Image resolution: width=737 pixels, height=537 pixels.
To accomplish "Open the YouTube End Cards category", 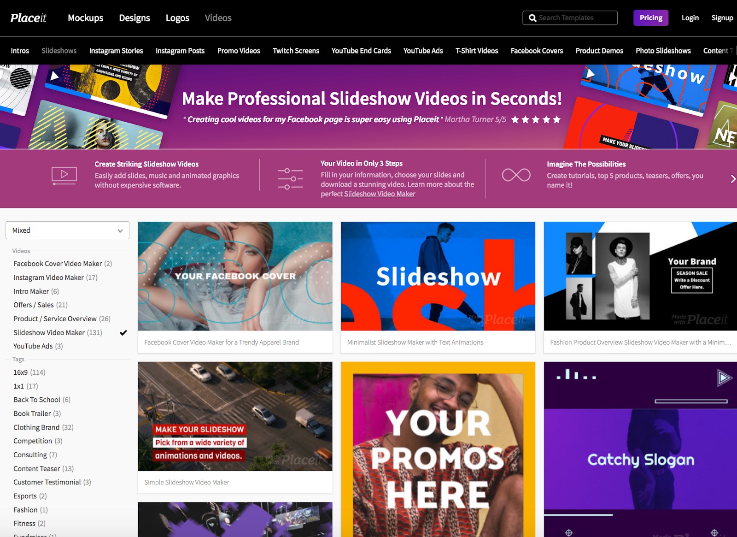I will [x=361, y=51].
